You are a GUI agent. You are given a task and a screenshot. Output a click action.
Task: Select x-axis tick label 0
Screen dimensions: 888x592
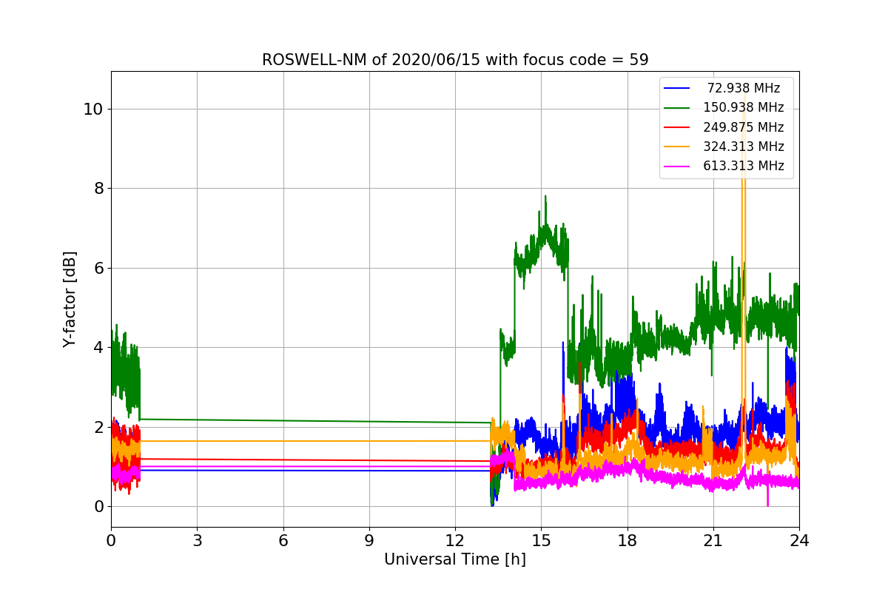pyautogui.click(x=111, y=540)
